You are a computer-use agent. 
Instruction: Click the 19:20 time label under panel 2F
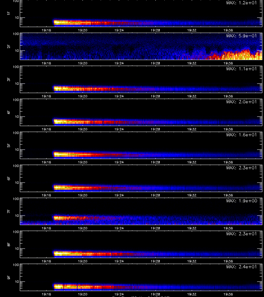point(82,63)
